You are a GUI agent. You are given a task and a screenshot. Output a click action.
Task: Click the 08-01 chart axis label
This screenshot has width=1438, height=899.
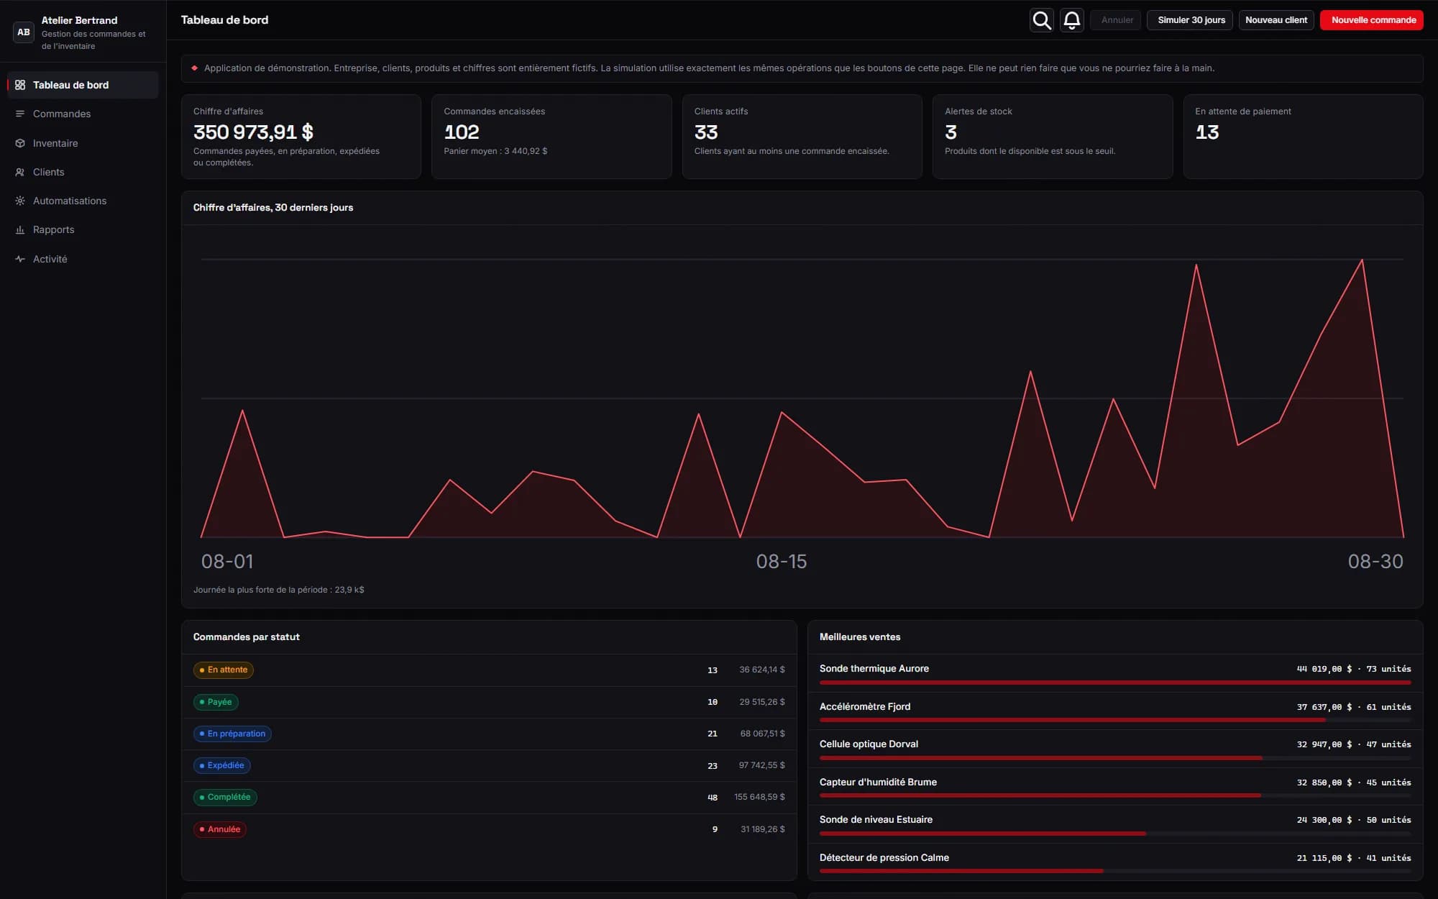(227, 562)
